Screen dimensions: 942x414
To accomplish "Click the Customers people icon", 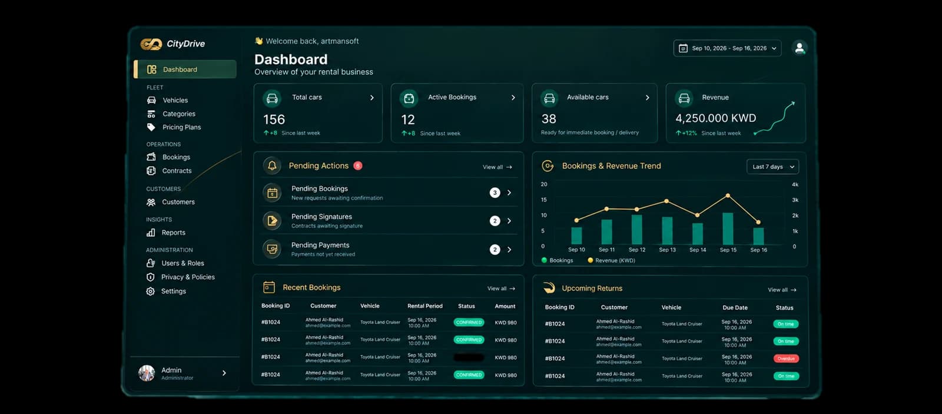I will [151, 202].
